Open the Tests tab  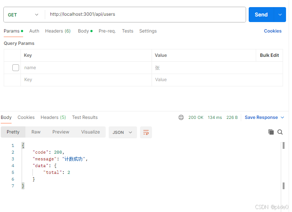point(128,31)
